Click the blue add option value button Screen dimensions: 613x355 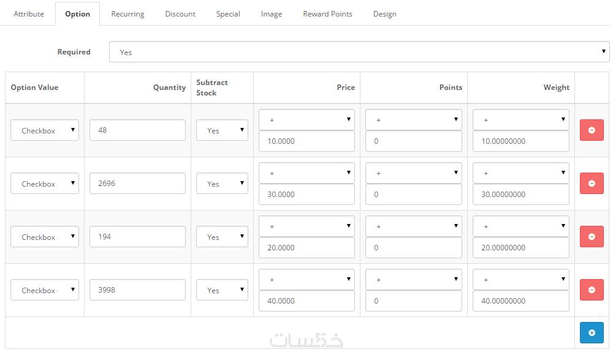pos(592,333)
